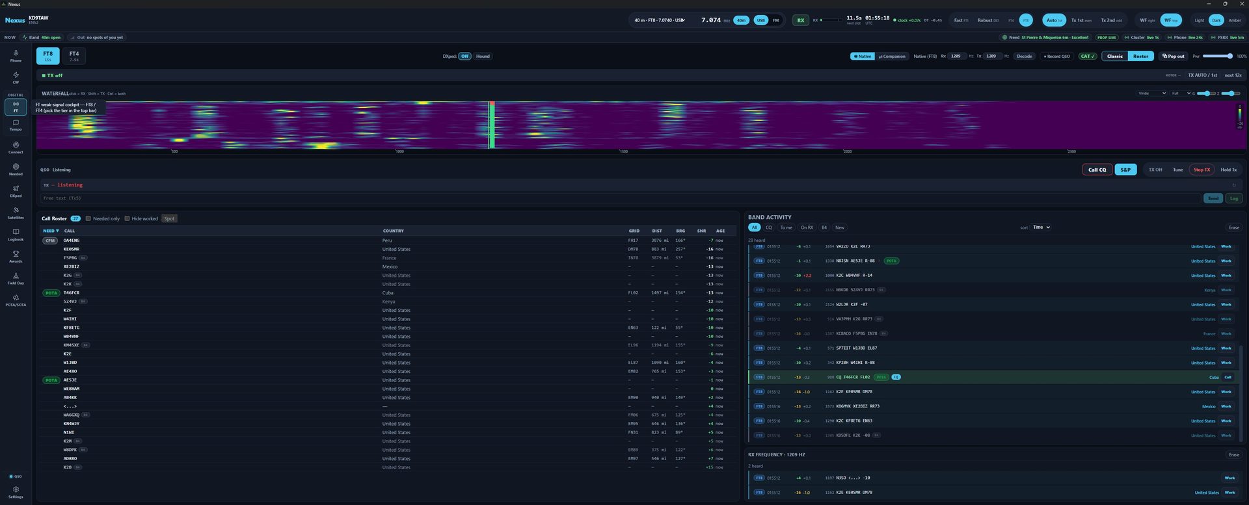
Task: Click the refresh icon in TX row
Action: coord(1234,185)
